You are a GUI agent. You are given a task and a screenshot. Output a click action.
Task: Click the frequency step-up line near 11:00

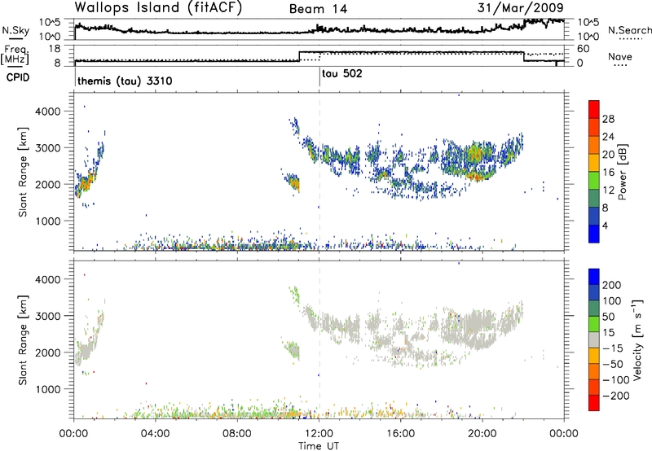click(x=299, y=56)
